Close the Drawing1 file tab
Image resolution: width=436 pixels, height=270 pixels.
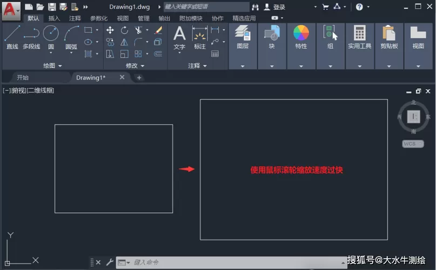coord(122,77)
